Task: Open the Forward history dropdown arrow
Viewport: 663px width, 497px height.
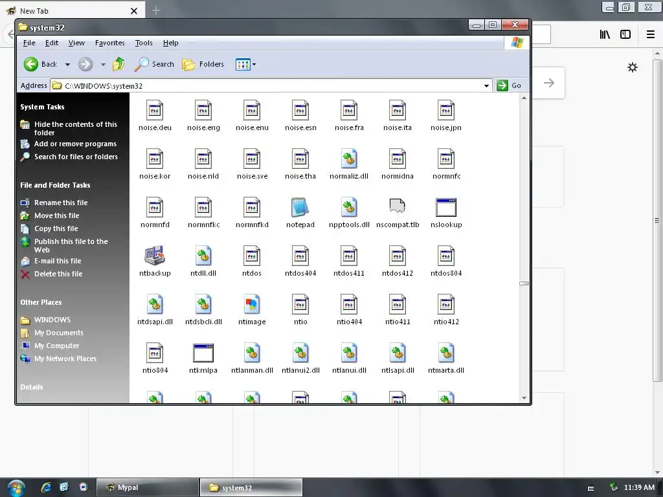Action: pyautogui.click(x=103, y=65)
